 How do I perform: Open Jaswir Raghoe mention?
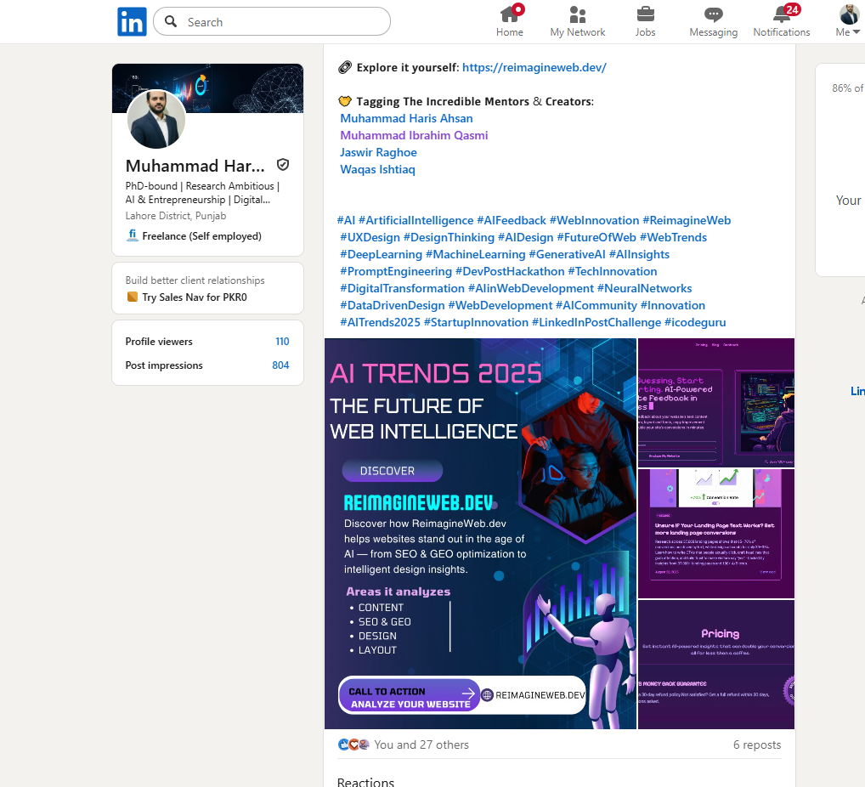[x=378, y=152]
